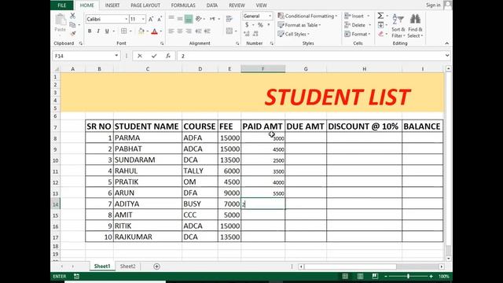503x283 pixels.
Task: Click the Fill down-arrow icon in Editing
Action: 380,25
